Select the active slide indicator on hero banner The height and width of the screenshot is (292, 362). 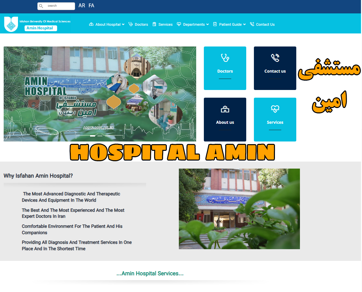92,136
